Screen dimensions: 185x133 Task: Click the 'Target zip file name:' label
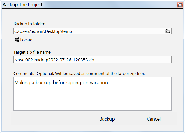pyautogui.click(x=33, y=52)
